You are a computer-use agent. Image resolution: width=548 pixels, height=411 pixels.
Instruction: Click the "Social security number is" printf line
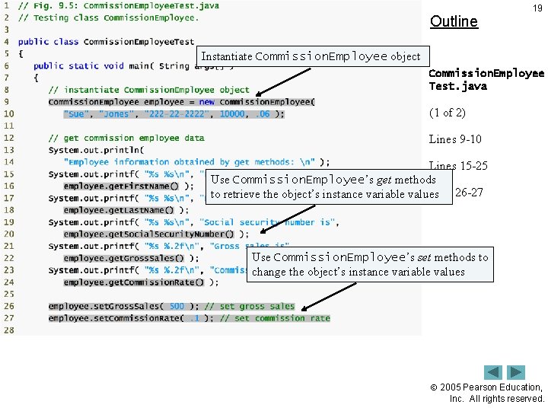193,222
